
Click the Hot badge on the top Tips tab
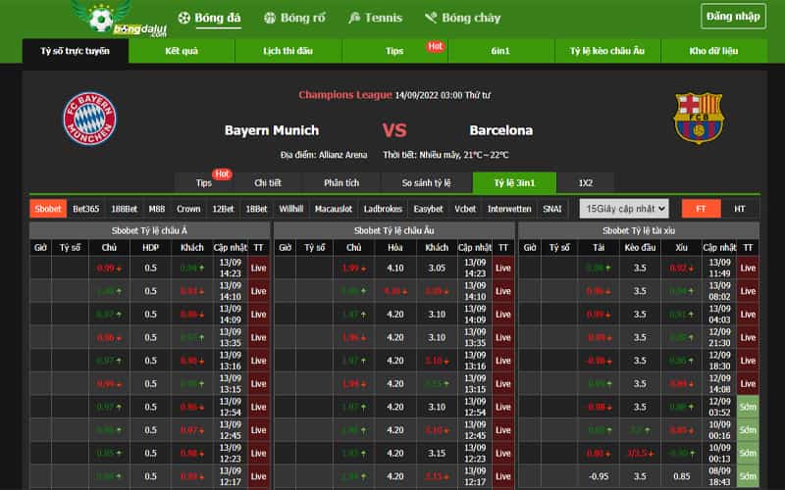436,46
